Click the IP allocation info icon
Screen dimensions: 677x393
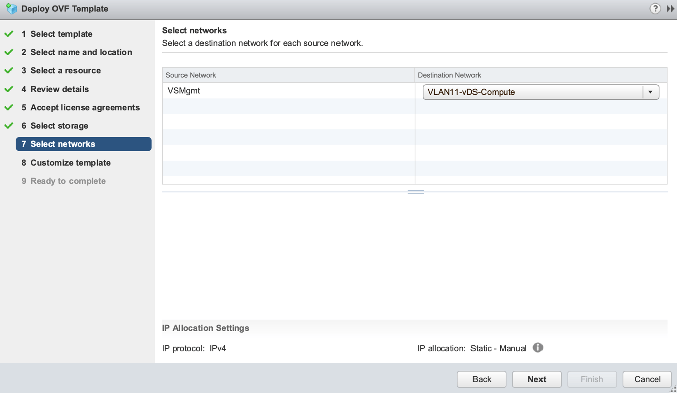538,348
